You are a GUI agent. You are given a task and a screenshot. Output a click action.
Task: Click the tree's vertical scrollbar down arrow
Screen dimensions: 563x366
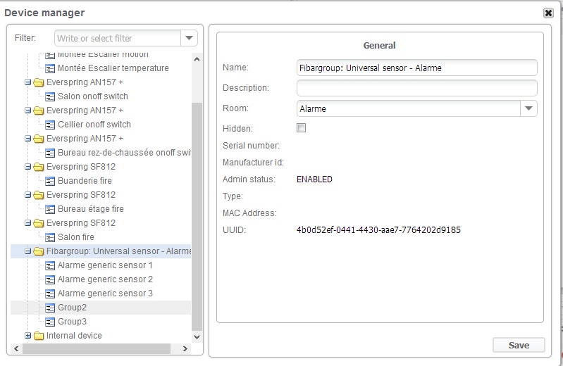click(197, 336)
